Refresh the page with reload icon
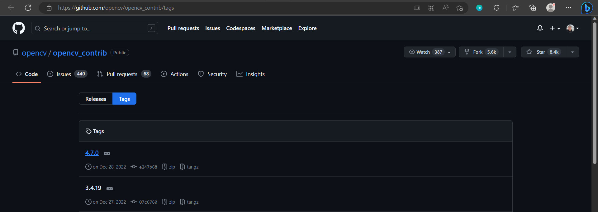598x212 pixels. (28, 7)
